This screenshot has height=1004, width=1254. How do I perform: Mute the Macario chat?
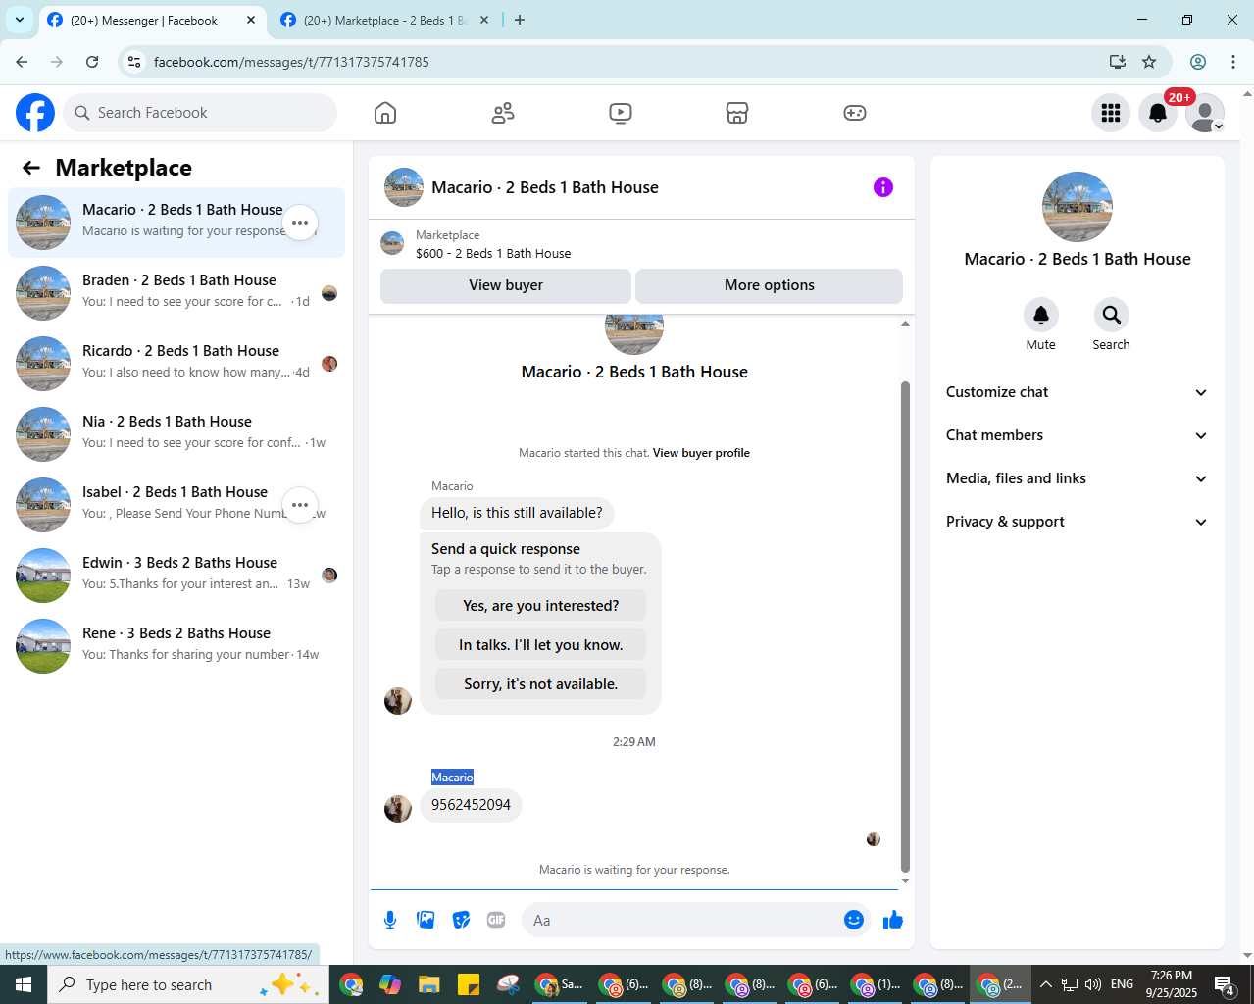tap(1041, 315)
